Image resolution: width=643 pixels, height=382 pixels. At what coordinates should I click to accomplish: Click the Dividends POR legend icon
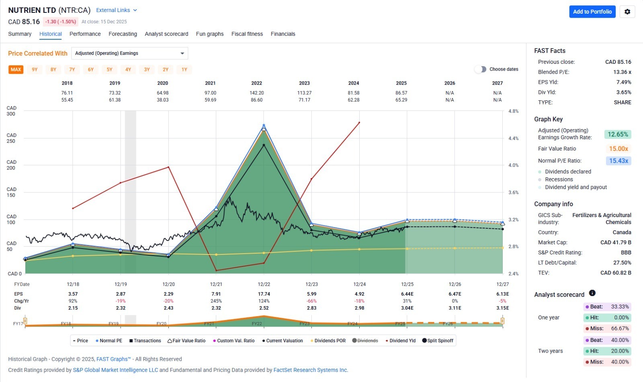click(x=312, y=341)
